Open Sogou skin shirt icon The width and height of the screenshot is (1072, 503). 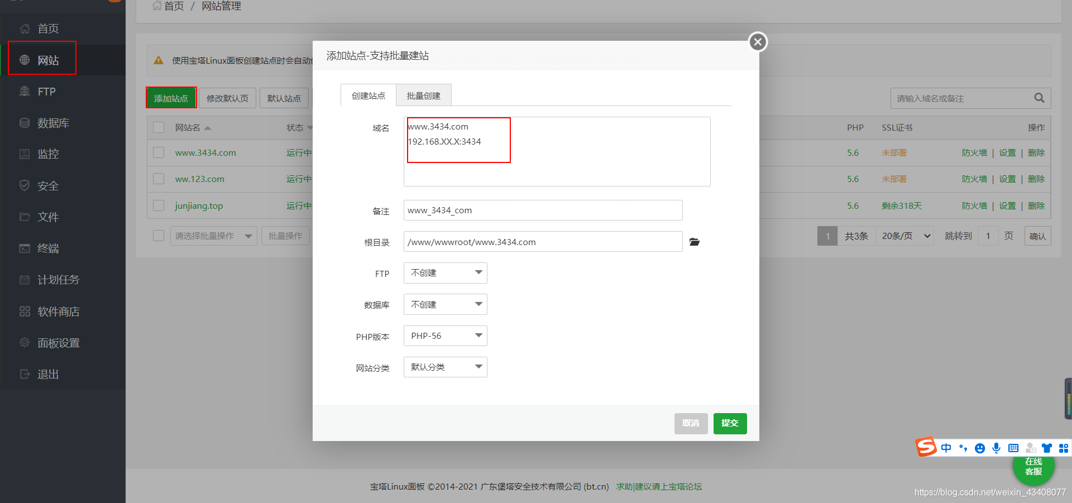point(1047,448)
